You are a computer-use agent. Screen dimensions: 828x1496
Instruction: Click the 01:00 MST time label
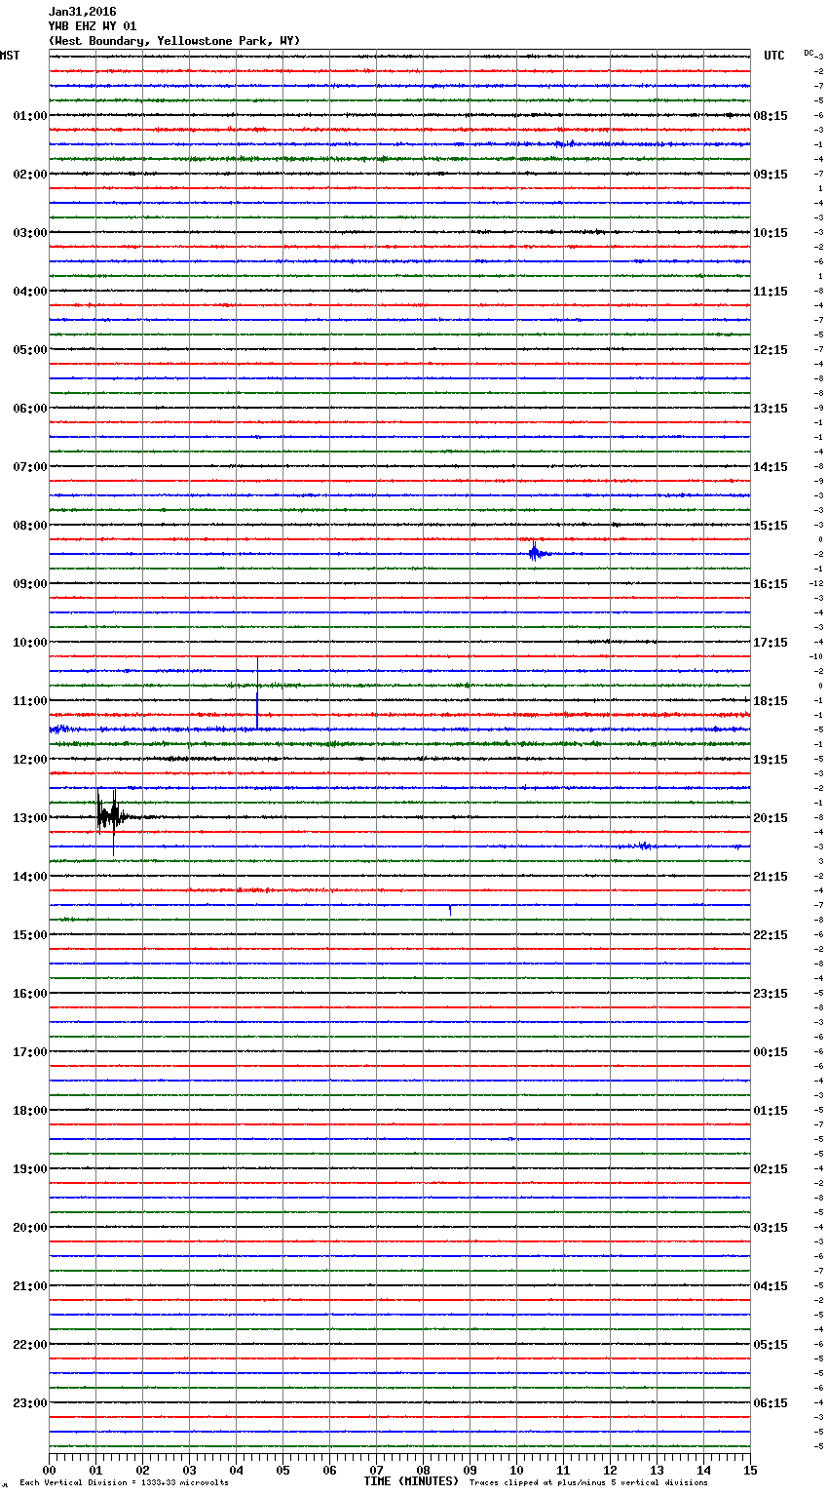click(x=30, y=116)
